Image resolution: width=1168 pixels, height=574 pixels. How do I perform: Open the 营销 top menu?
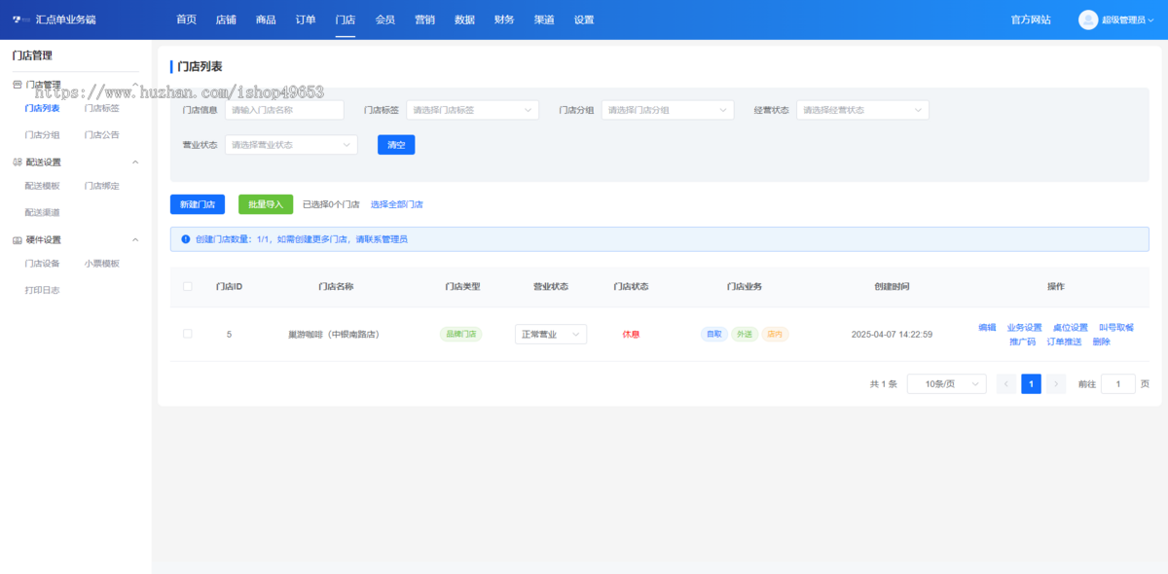tap(424, 19)
